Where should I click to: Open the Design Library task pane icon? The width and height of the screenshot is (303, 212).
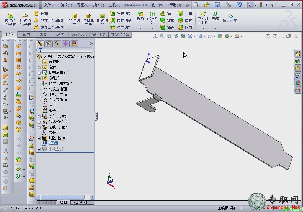click(x=298, y=61)
